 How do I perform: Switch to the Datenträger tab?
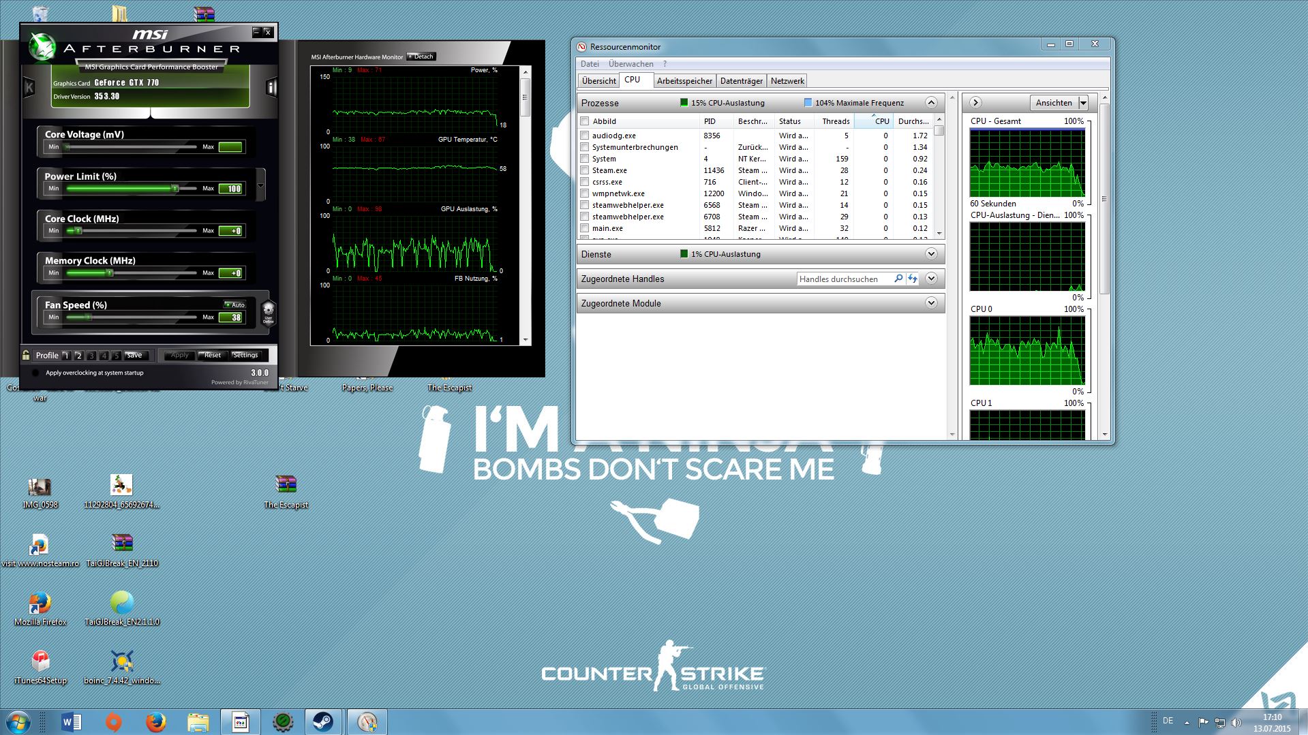[742, 81]
